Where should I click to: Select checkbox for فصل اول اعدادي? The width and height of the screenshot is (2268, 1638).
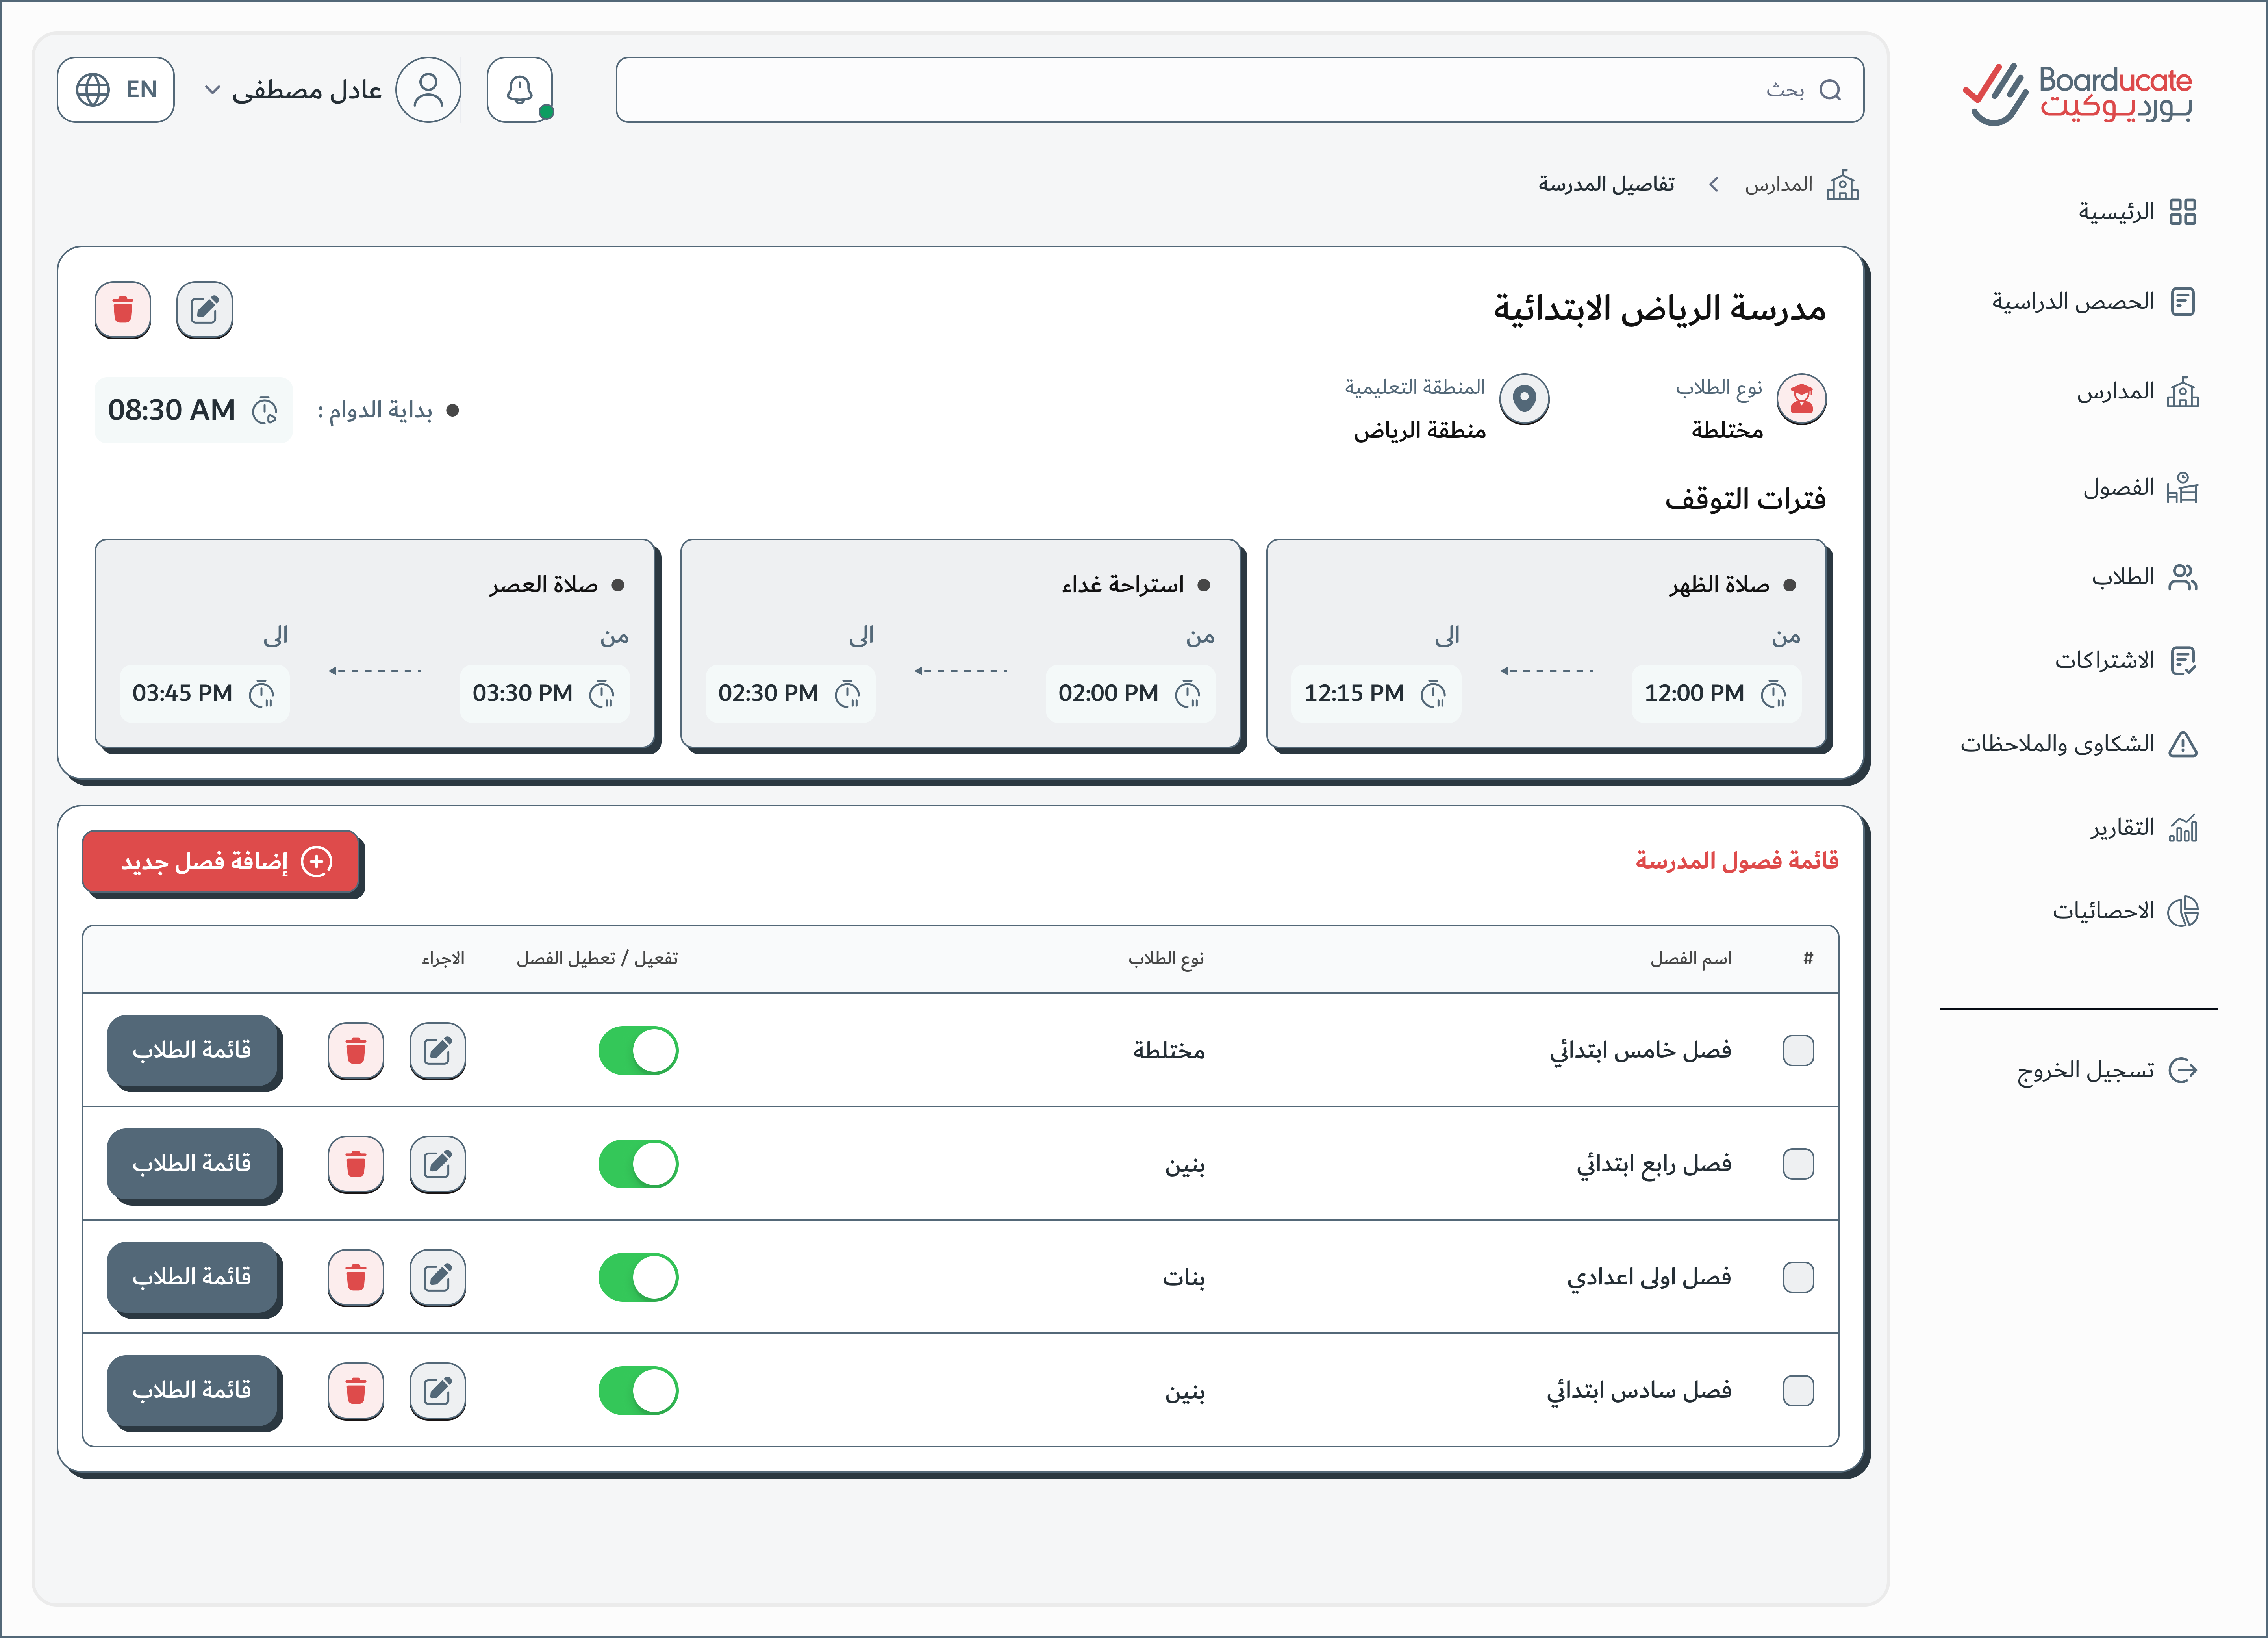(x=1798, y=1277)
